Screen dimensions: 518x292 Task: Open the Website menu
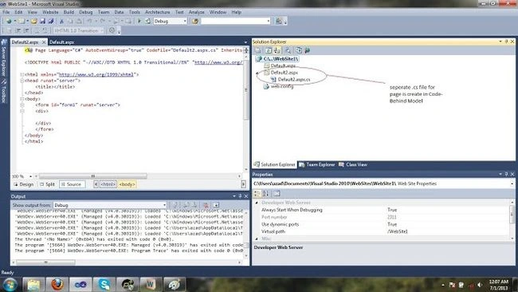(x=50, y=12)
